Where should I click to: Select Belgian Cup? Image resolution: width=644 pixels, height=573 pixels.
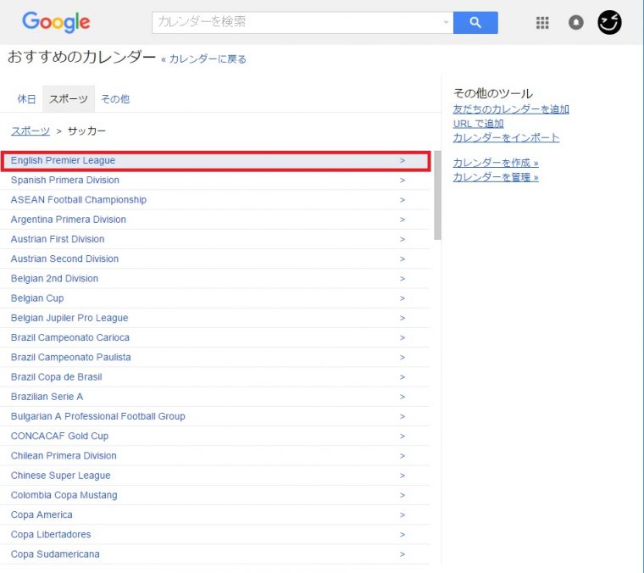click(x=215, y=298)
